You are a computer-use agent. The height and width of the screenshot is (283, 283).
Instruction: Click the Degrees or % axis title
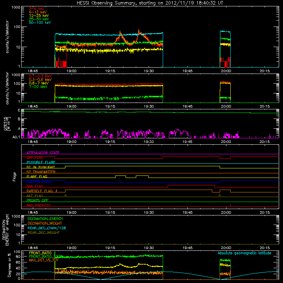[x=10, y=265]
